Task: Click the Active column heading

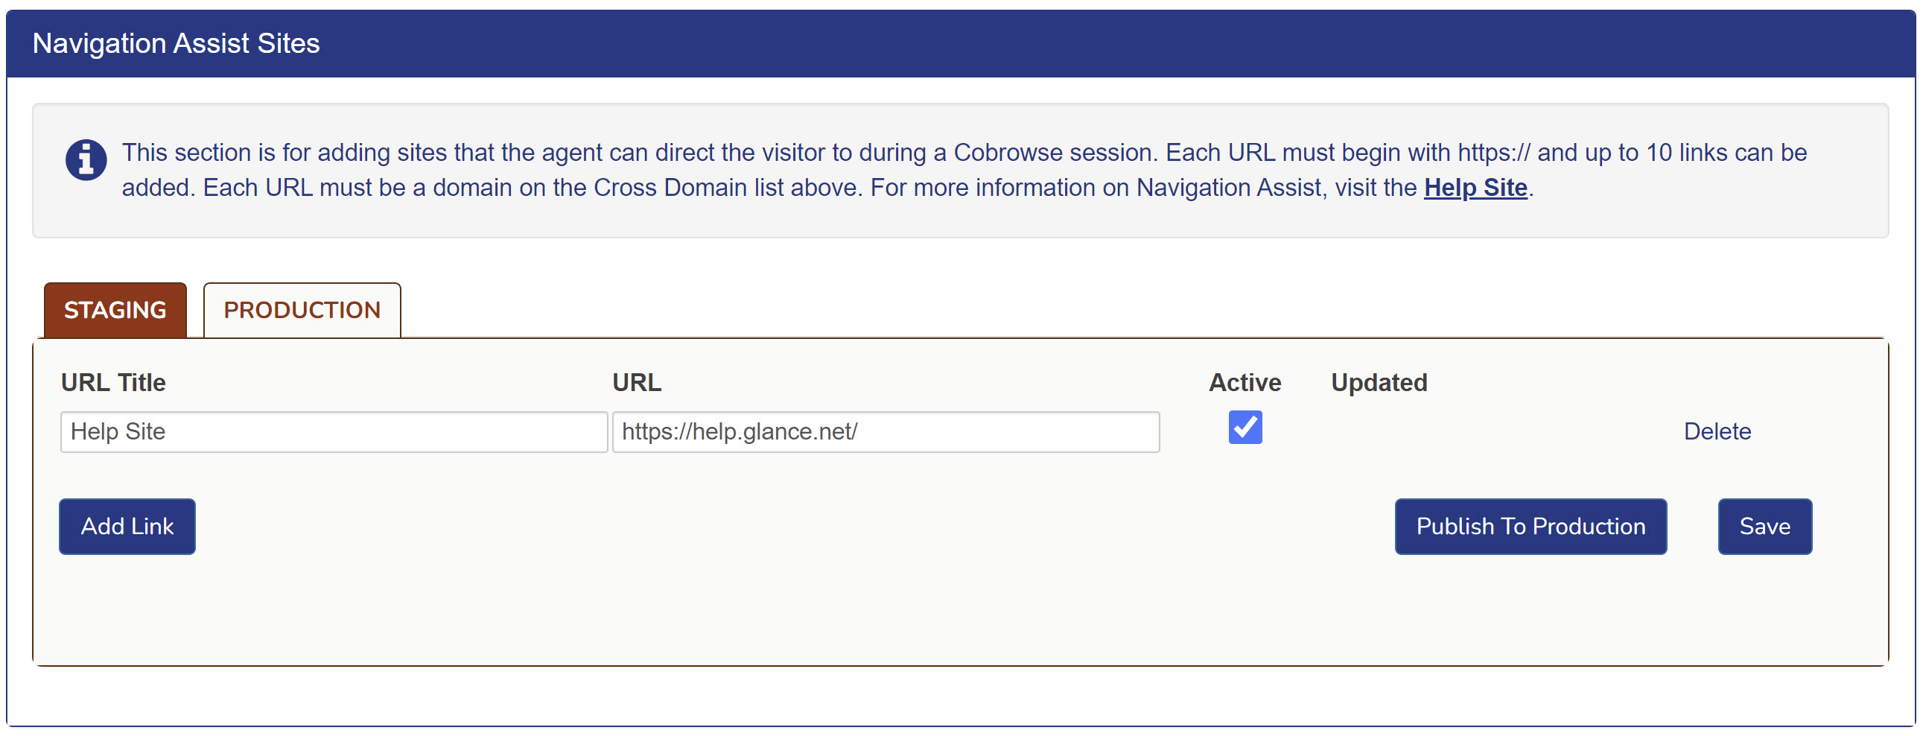Action: click(1244, 382)
